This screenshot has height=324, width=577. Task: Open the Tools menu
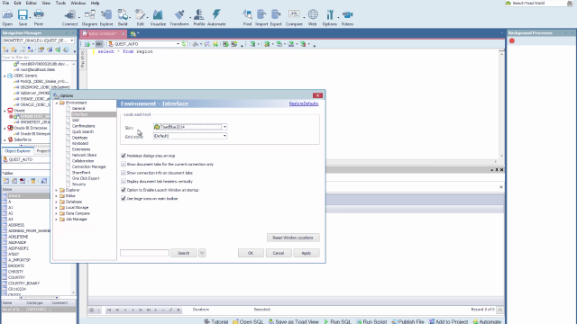(x=60, y=3)
